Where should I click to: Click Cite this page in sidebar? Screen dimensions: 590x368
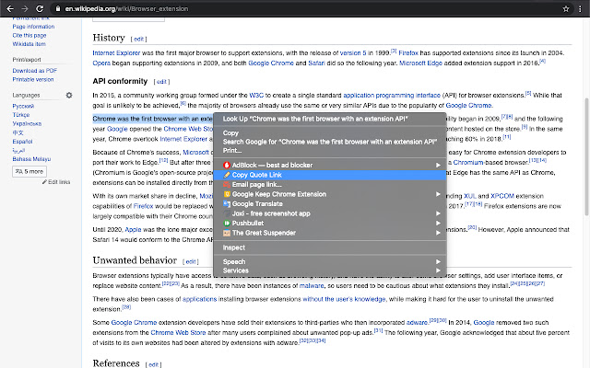(29, 36)
